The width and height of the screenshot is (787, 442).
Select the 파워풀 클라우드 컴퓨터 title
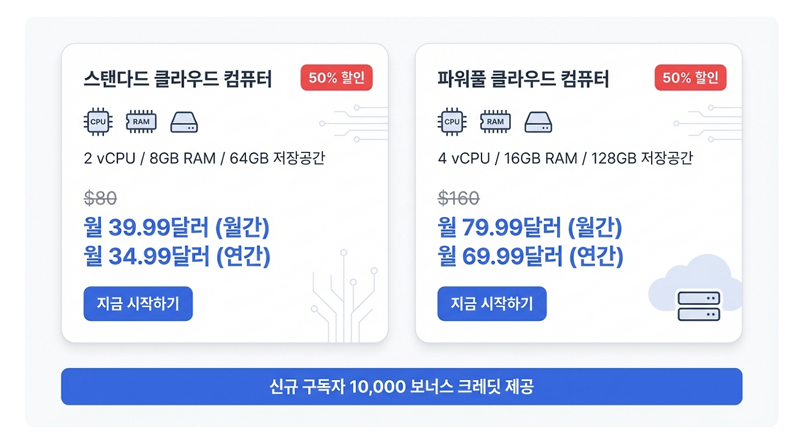pyautogui.click(x=523, y=79)
